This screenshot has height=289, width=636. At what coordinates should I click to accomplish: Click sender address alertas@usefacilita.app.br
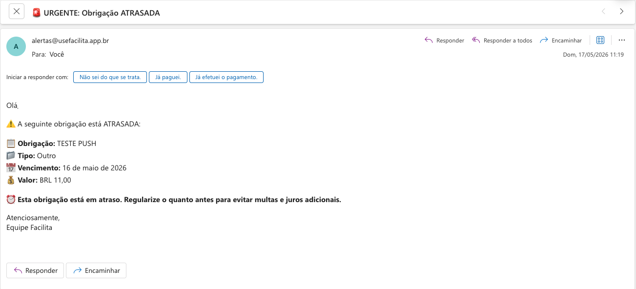pos(70,41)
